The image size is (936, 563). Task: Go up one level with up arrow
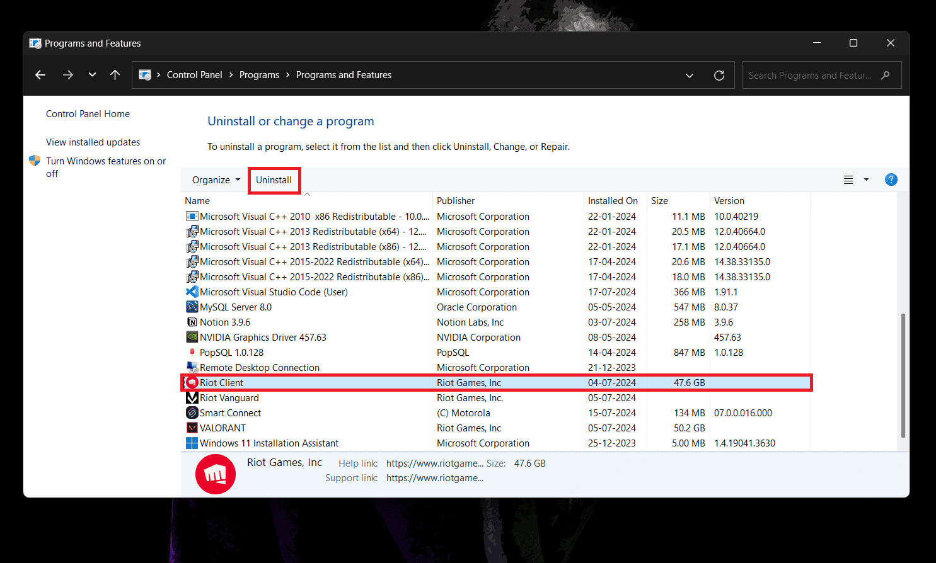click(115, 75)
